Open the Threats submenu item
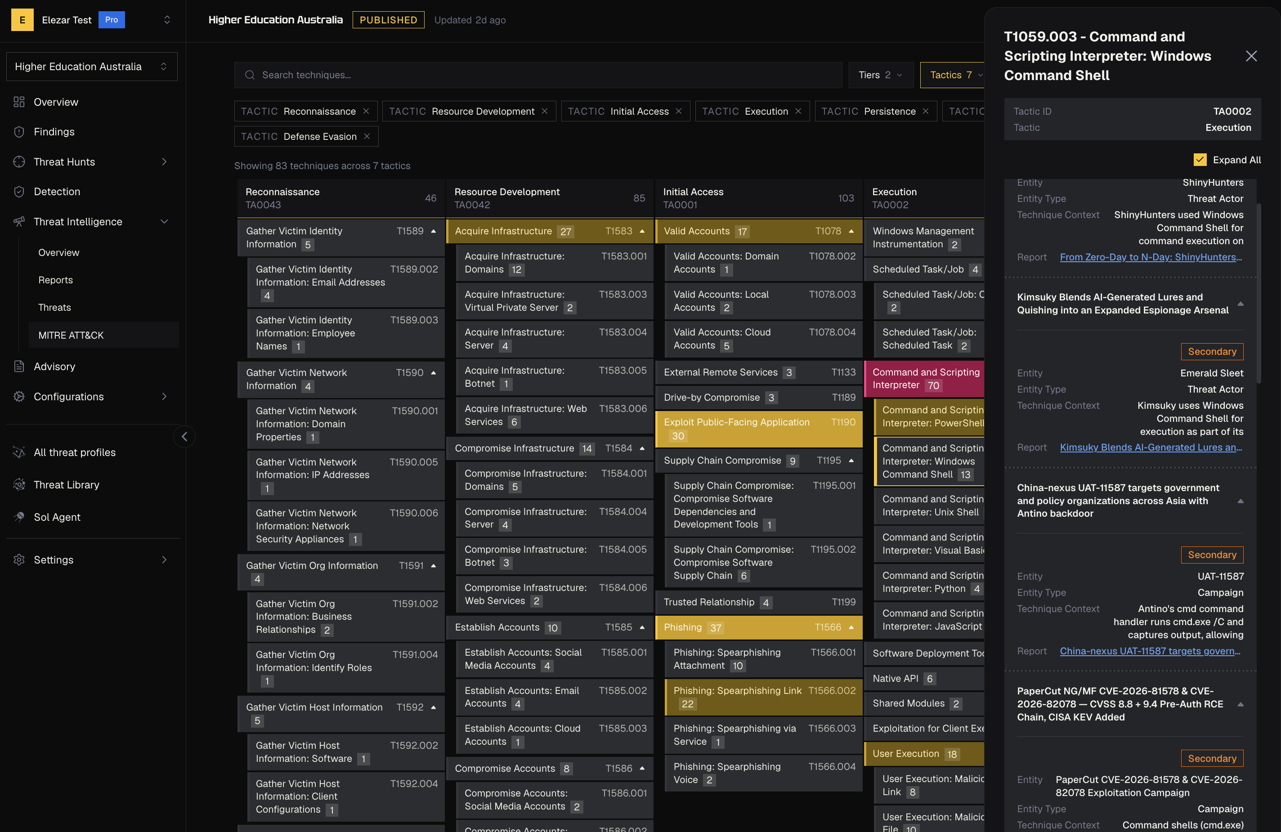This screenshot has width=1281, height=832. (x=54, y=307)
